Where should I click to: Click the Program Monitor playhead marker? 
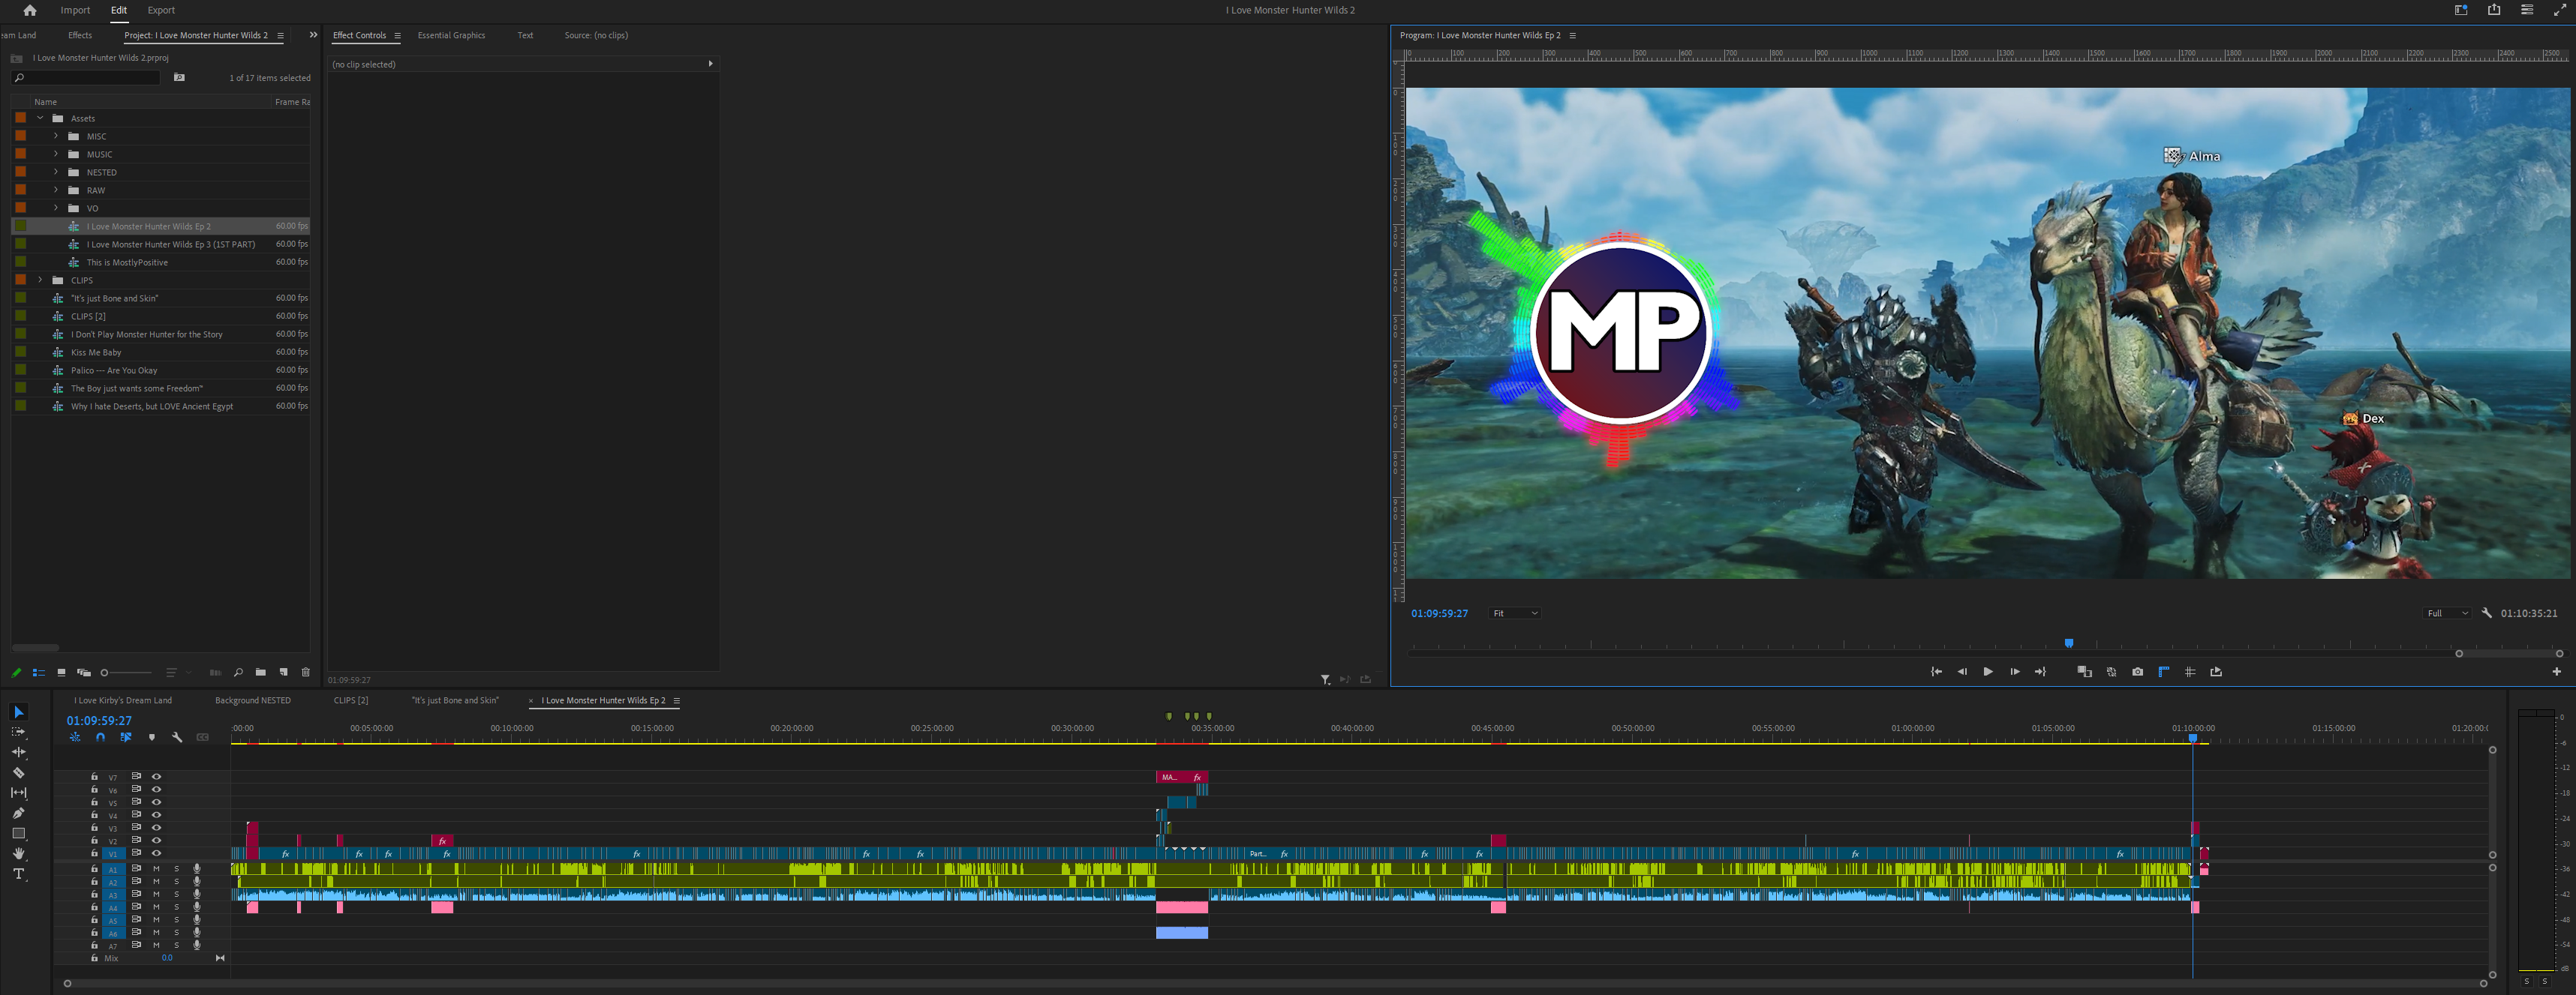point(2069,643)
